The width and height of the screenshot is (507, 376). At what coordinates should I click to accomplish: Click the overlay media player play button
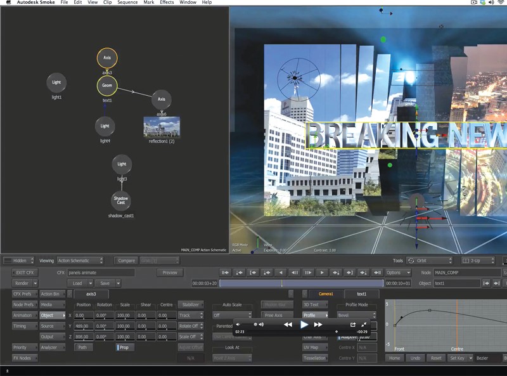304,324
